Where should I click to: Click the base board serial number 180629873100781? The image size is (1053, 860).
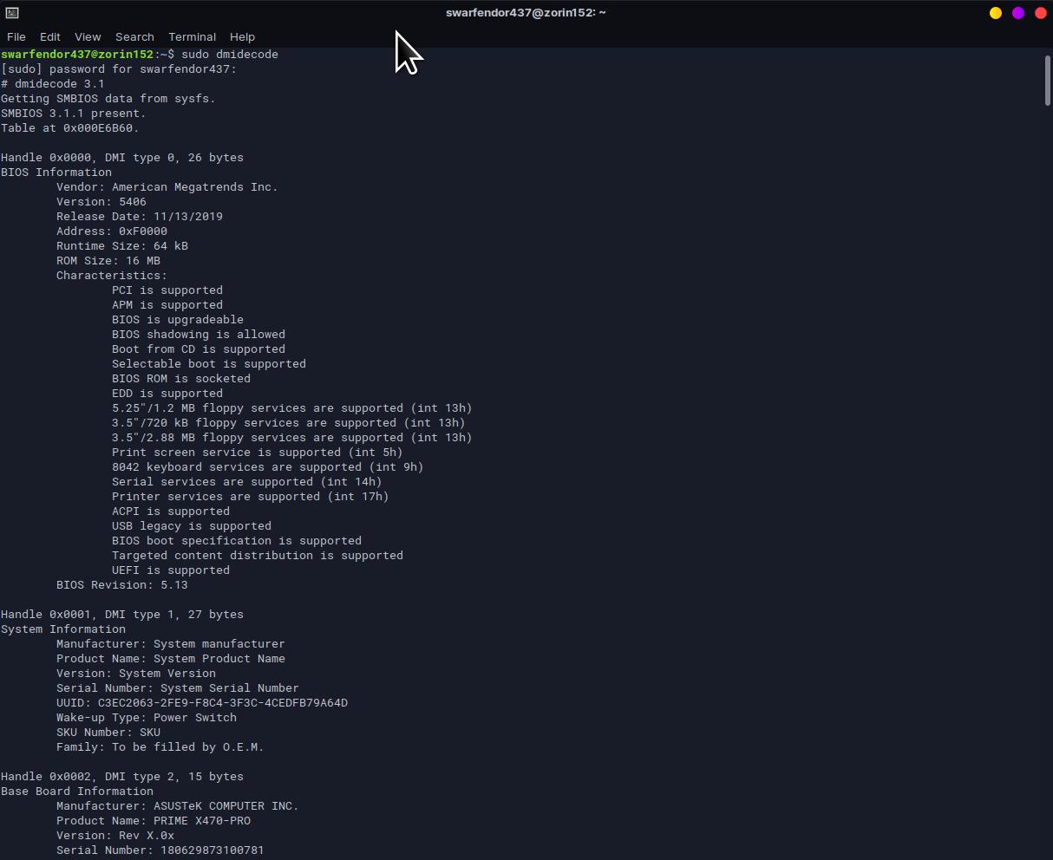pyautogui.click(x=212, y=850)
